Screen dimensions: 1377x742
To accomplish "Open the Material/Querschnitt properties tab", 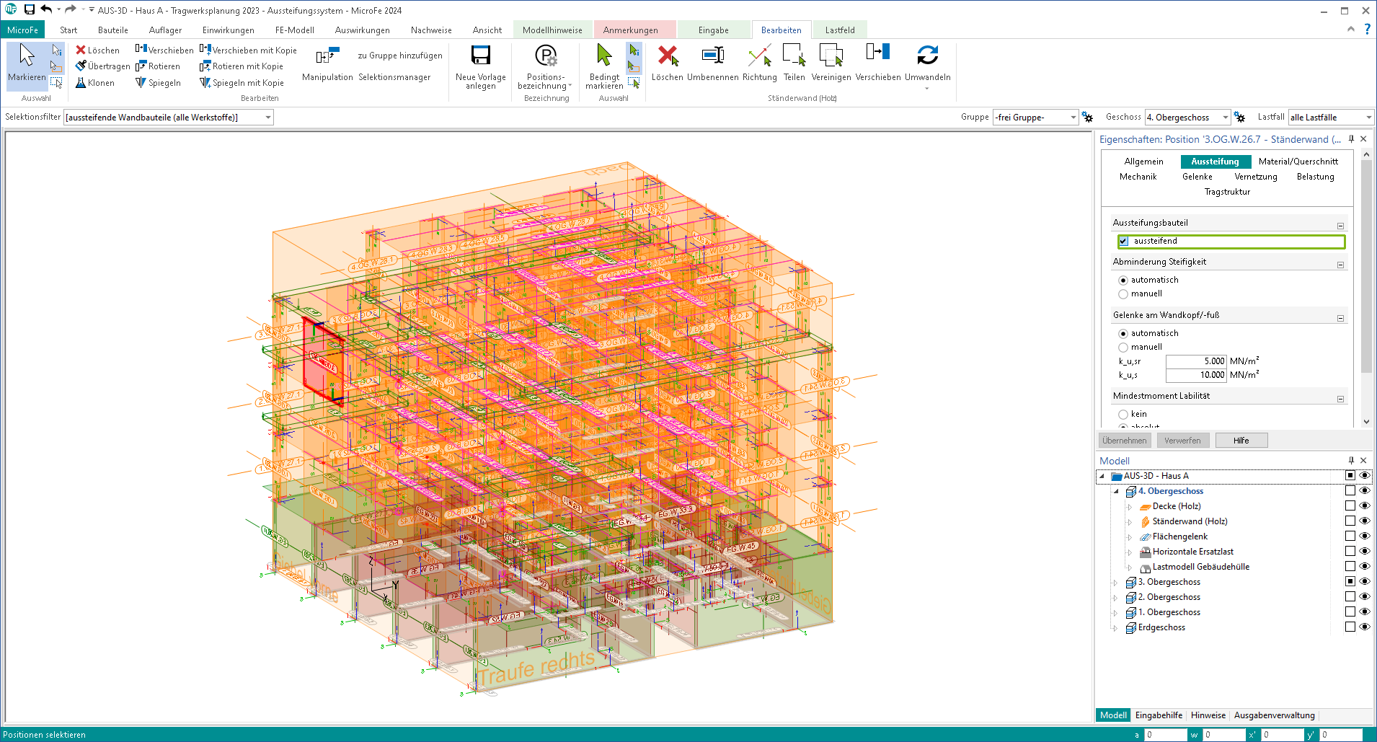I will click(x=1298, y=162).
